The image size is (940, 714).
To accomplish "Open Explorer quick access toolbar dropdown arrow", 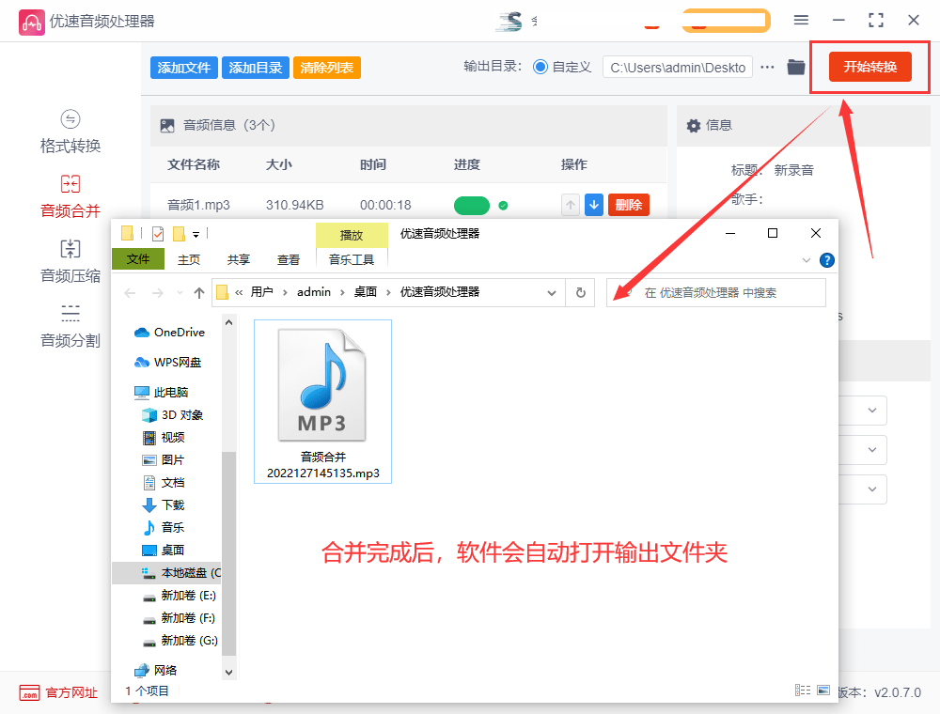I will [x=196, y=235].
